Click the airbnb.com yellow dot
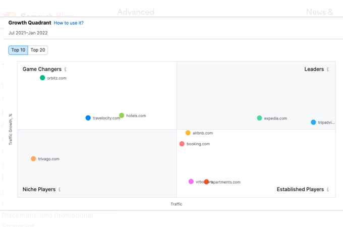This screenshot has height=227, width=343. (x=188, y=133)
